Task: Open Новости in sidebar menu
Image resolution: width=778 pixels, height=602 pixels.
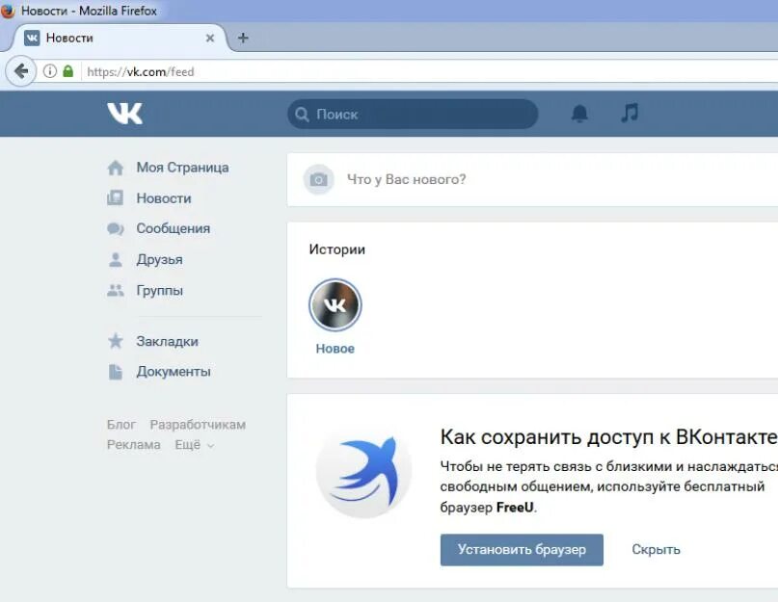Action: click(x=164, y=198)
